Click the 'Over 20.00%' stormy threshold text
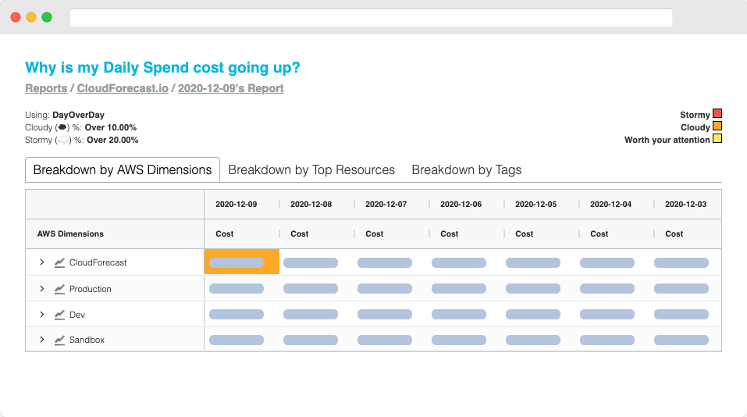The image size is (747, 417). point(112,140)
